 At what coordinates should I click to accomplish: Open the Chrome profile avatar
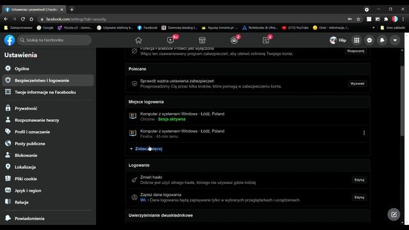(x=395, y=19)
